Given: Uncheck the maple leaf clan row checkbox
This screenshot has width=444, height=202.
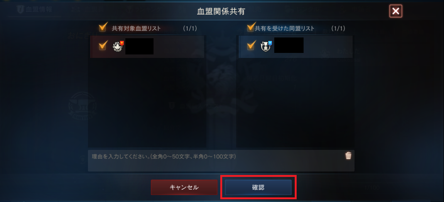Looking at the screenshot, I should (x=103, y=46).
